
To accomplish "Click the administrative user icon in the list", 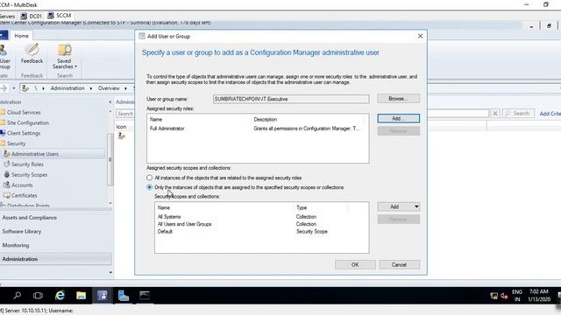I will 121,136.
